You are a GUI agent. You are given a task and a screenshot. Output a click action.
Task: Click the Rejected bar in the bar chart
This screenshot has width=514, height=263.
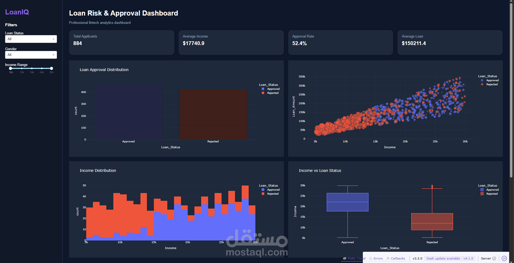pyautogui.click(x=213, y=115)
